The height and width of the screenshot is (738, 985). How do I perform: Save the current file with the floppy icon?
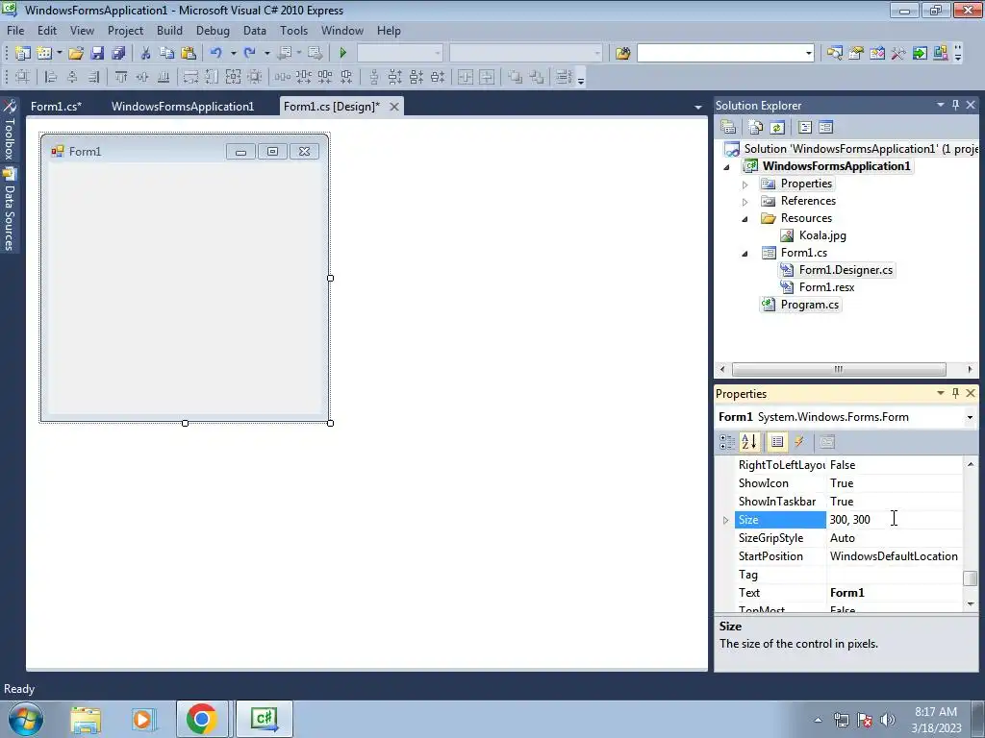point(97,54)
